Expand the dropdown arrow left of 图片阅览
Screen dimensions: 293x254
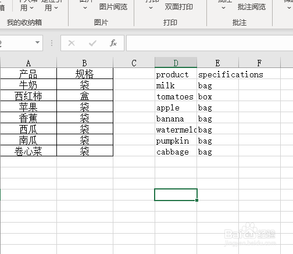coord(85,8)
